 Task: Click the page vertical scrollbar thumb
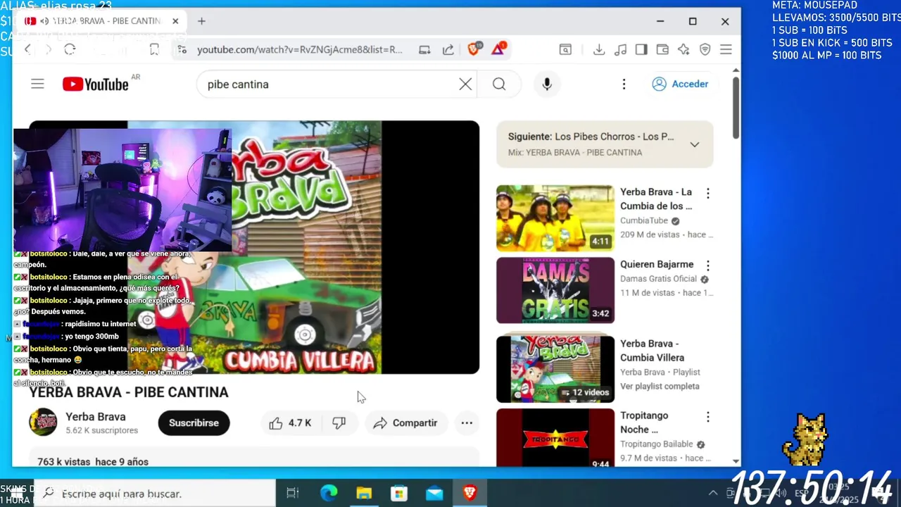tap(736, 107)
